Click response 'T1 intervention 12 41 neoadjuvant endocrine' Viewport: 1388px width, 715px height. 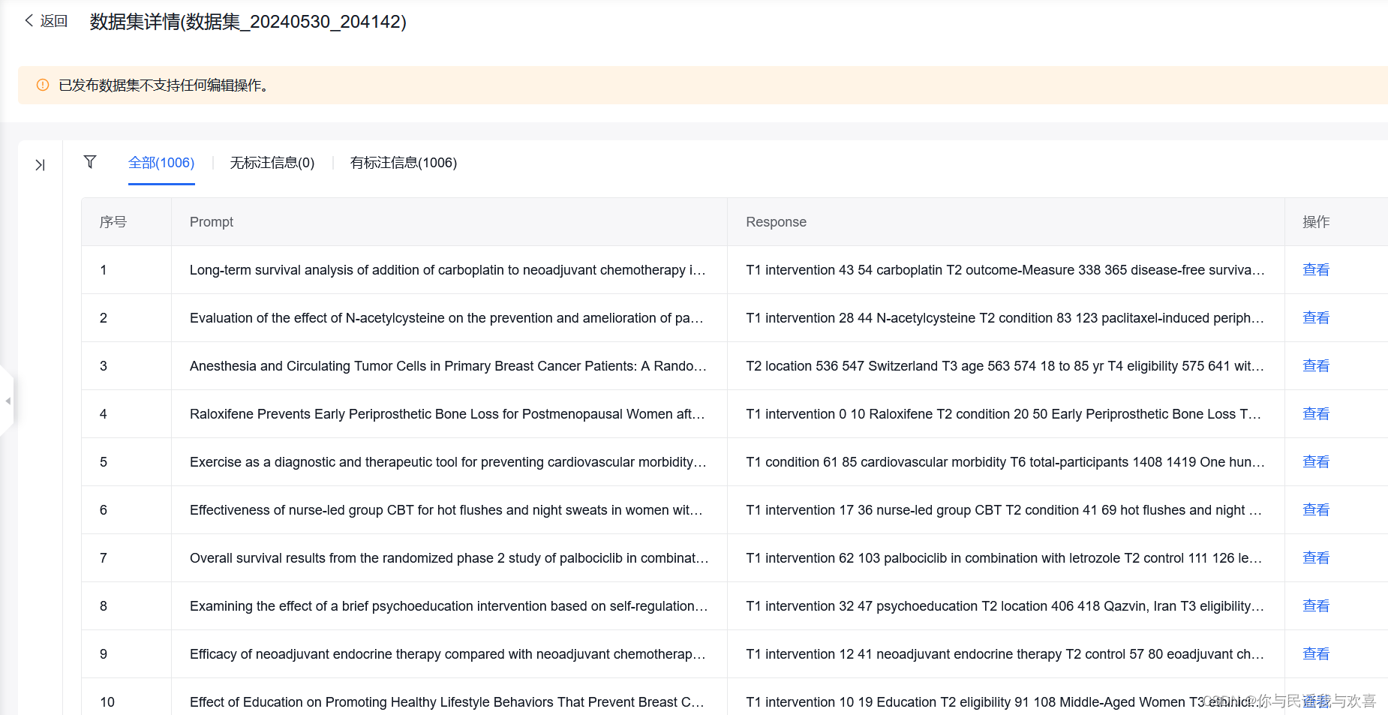(1005, 654)
